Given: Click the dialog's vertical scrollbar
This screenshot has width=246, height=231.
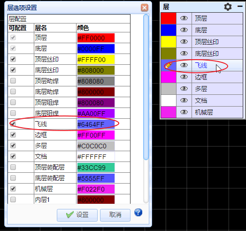Looking at the screenshot, I should coord(146,87).
